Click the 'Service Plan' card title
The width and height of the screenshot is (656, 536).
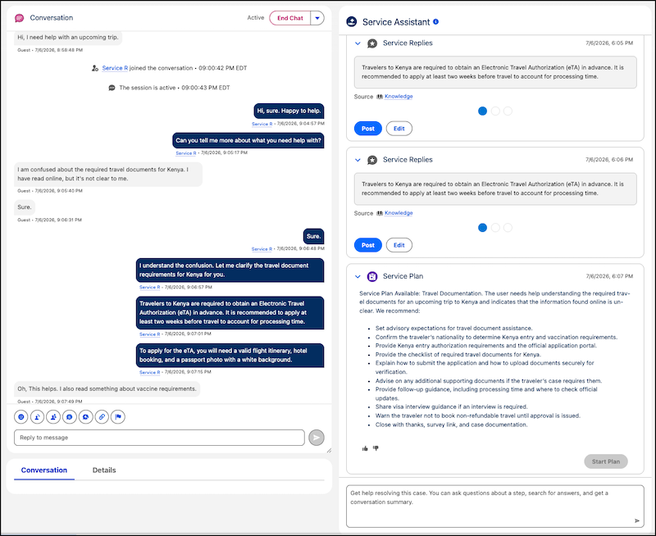403,276
